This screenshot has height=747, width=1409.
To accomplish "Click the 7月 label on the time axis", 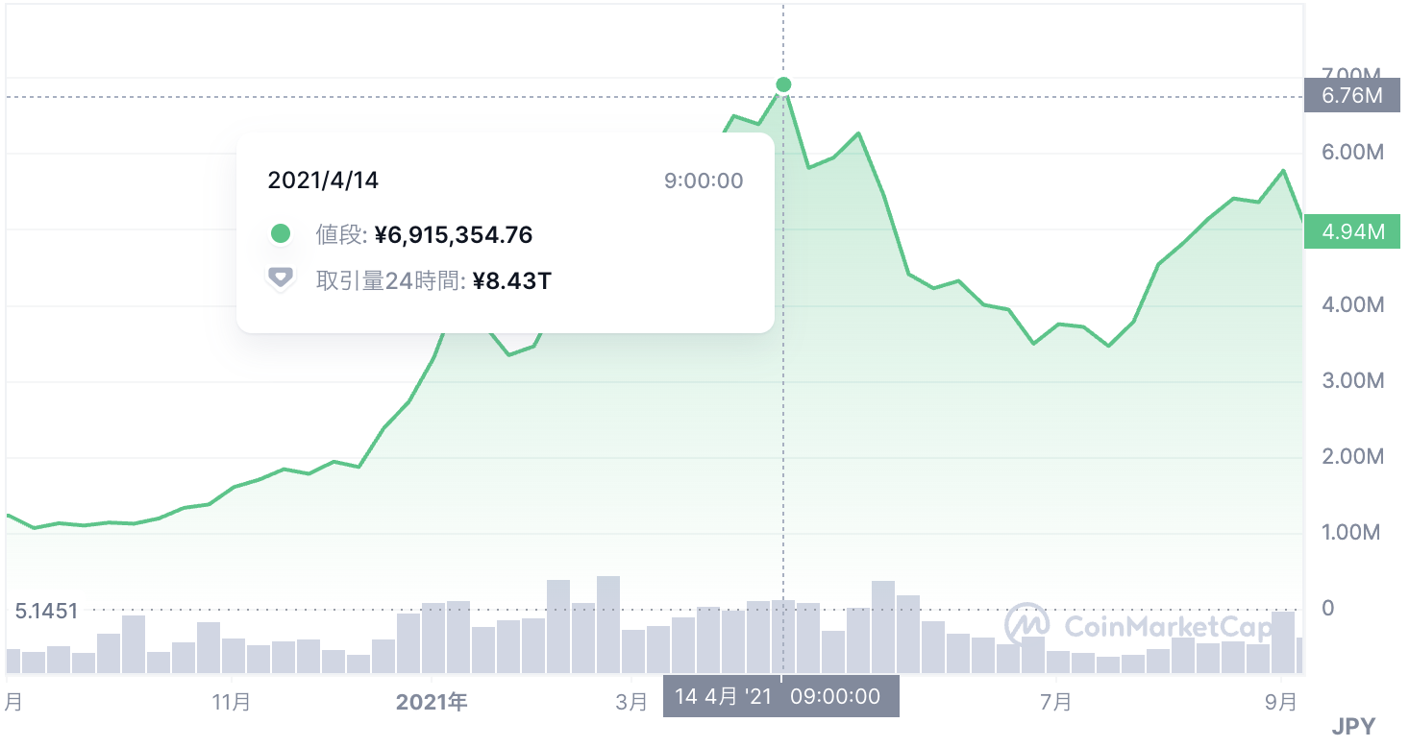I will tap(1055, 702).
